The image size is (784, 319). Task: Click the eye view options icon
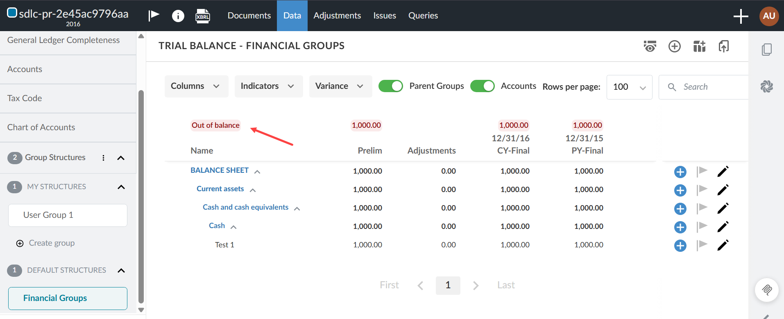pos(650,46)
